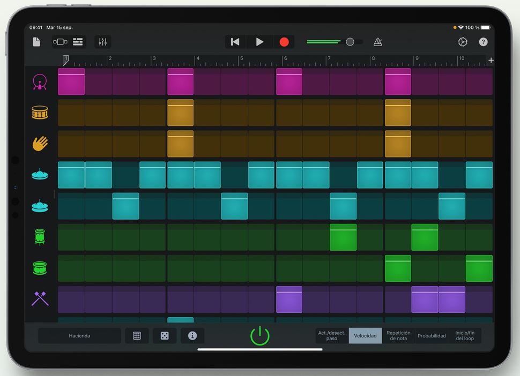Open the track controls faders icon

[102, 42]
